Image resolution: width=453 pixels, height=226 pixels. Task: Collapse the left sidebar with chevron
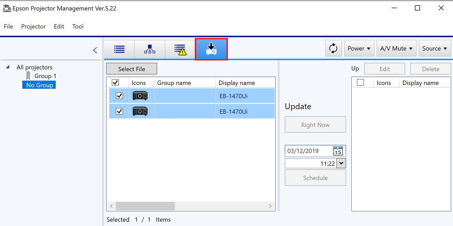95,50
